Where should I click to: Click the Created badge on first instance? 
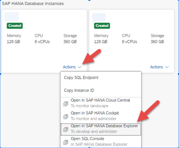[x=15, y=26]
